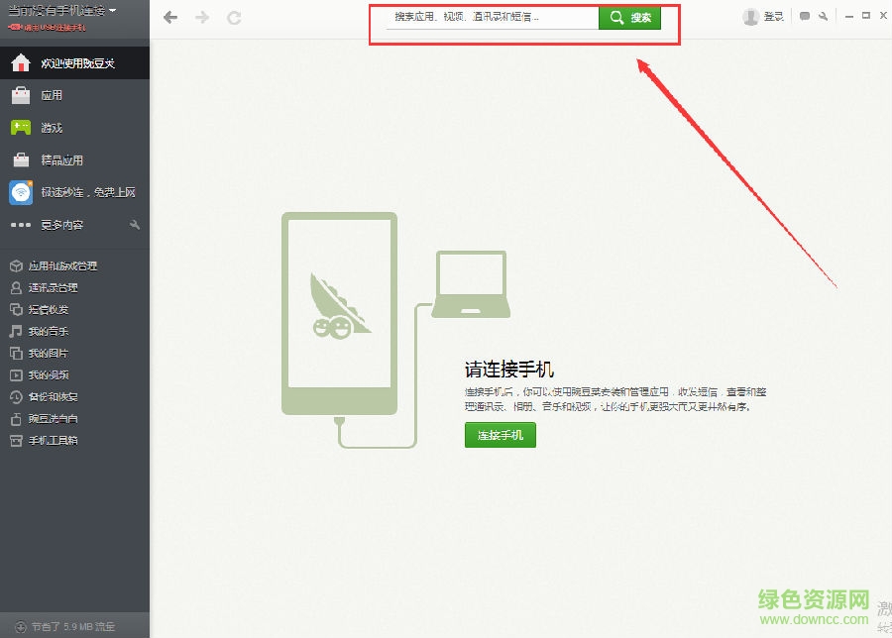Open 应用和游戏管理 app manager

pyautogui.click(x=59, y=266)
